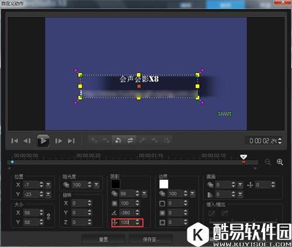Click the Save to button
Screen dimensions: 292x247
coord(151,239)
